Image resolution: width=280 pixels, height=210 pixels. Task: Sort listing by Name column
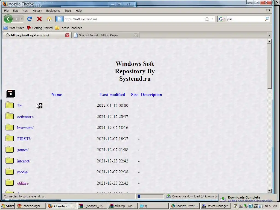pyautogui.click(x=56, y=95)
